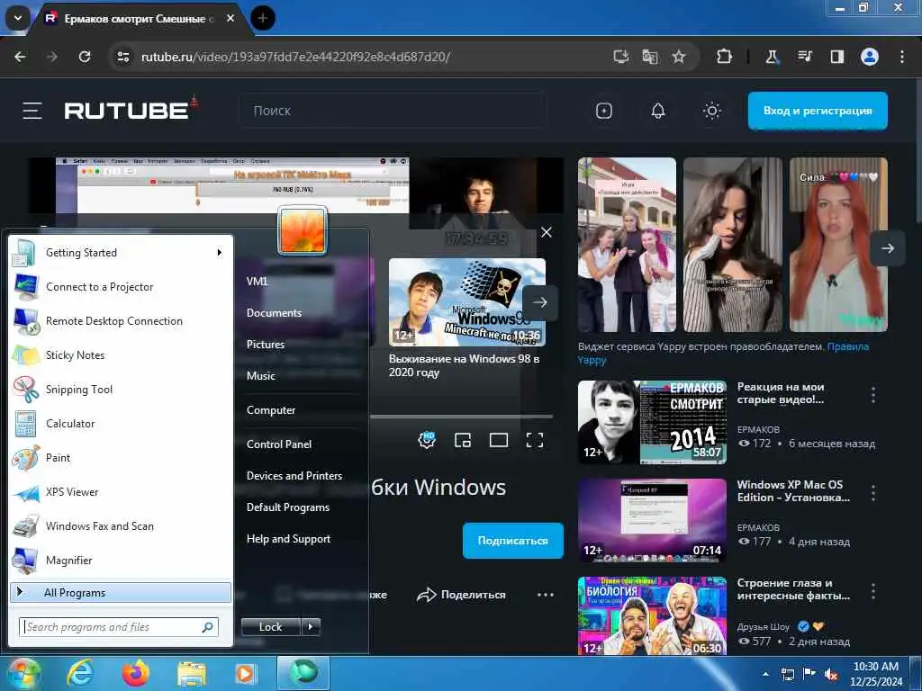Expand All Programs list
The width and height of the screenshot is (922, 691).
pos(121,592)
